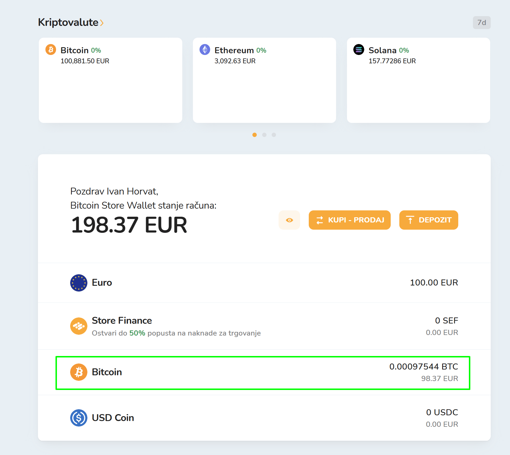The height and width of the screenshot is (455, 510).
Task: Click the Bitcoin icon in the top card
Action: tap(51, 50)
